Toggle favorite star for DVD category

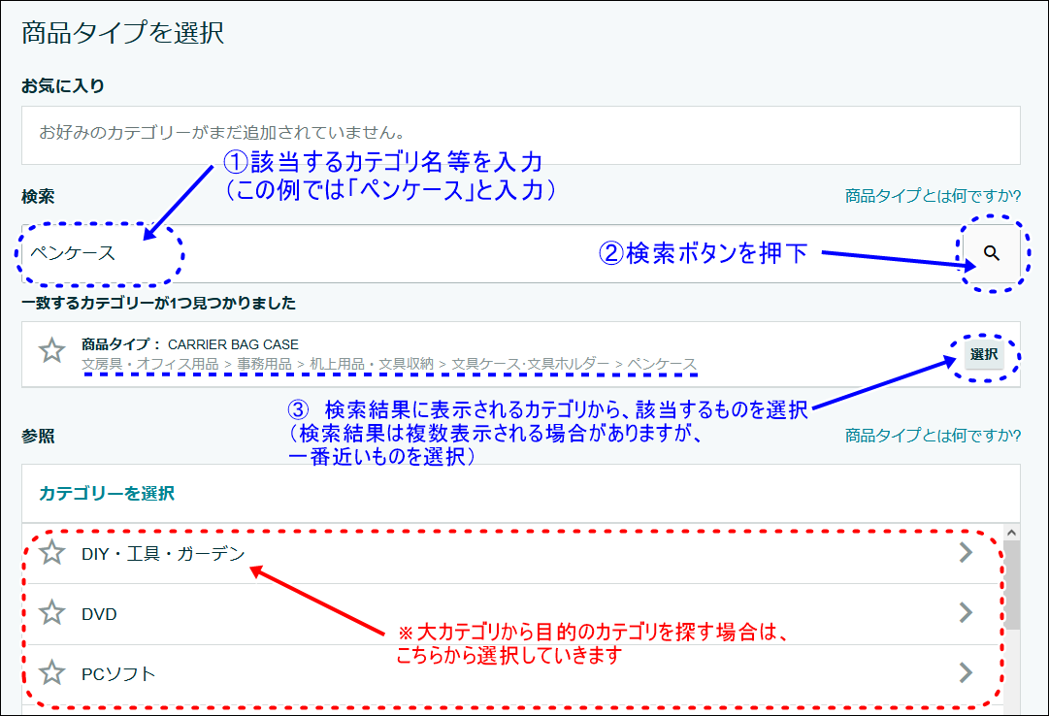pos(51,613)
